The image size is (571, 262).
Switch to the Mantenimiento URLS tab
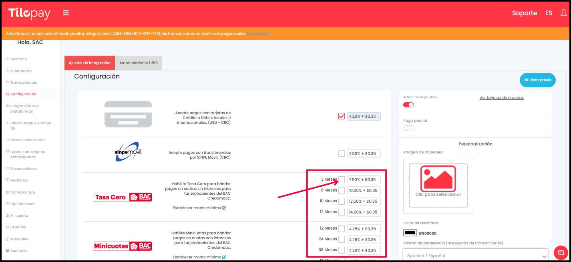coord(139,63)
